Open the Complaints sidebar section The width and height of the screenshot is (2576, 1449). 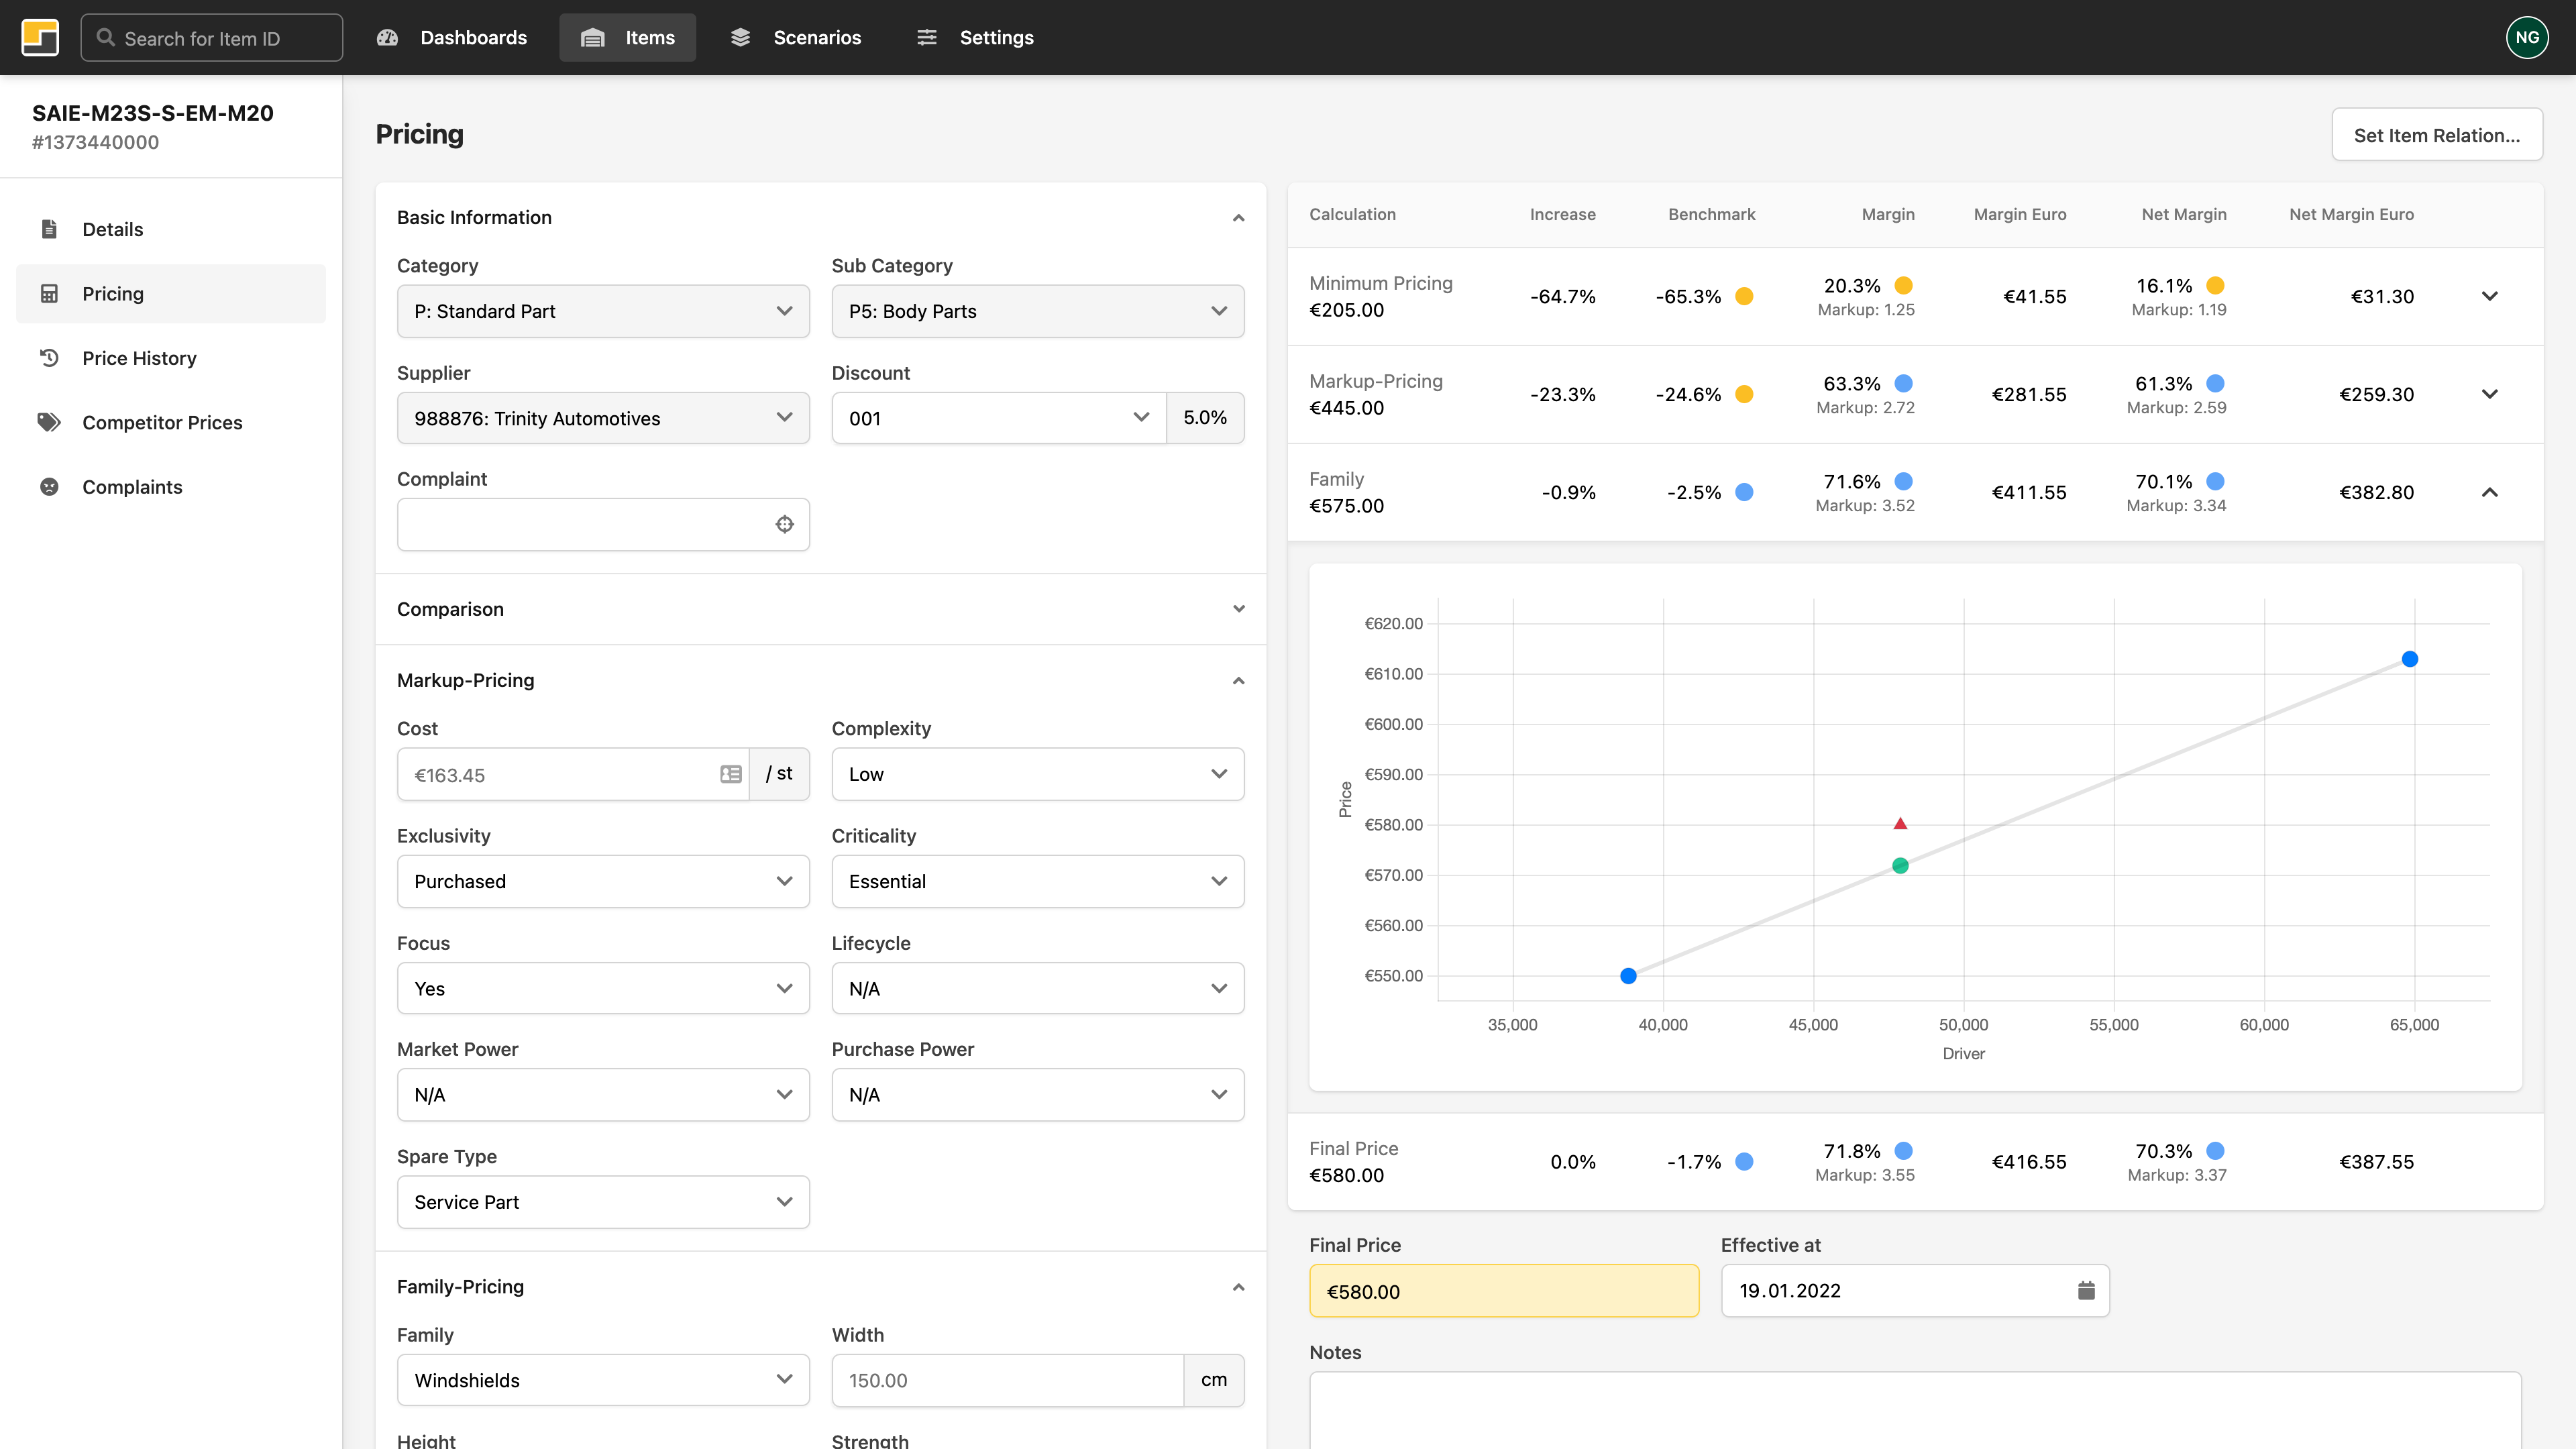[132, 487]
